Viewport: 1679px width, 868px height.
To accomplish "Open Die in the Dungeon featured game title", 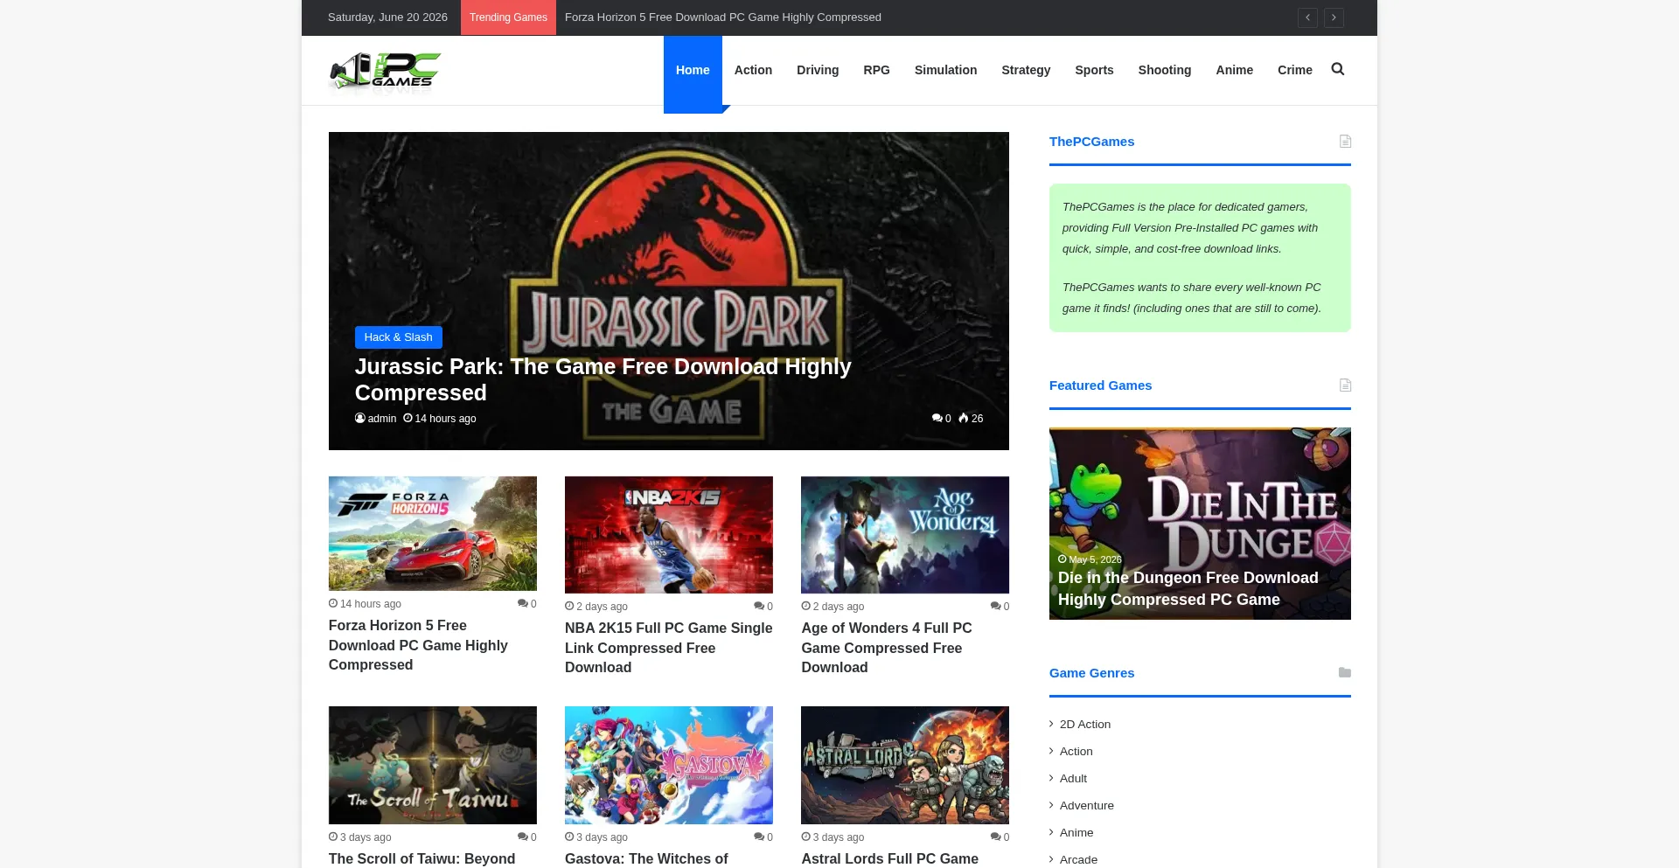I will (x=1188, y=588).
